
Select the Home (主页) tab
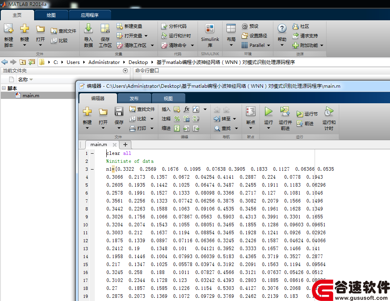17,15
